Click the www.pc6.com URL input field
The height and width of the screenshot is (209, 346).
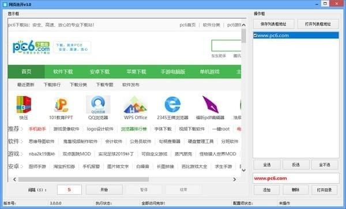(296, 178)
